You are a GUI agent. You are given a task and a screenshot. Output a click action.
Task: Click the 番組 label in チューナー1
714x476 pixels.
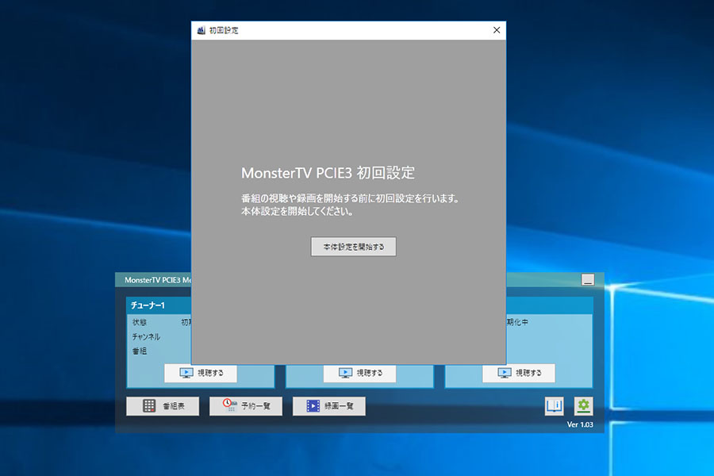click(140, 351)
